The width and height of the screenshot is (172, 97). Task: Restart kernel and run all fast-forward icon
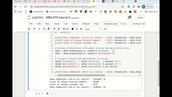tap(81, 29)
